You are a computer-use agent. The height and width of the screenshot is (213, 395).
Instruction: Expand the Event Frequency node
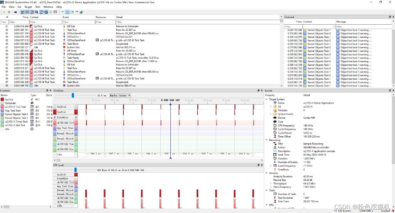(271, 166)
